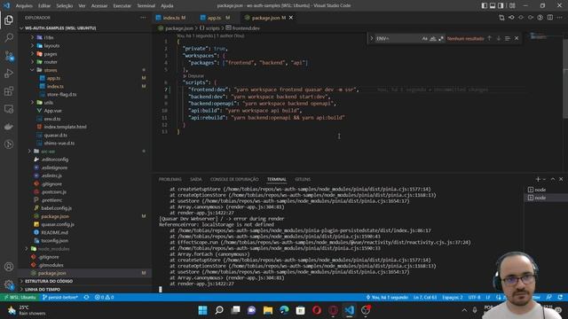Open the SAÍDA panel tab
The width and height of the screenshot is (568, 319).
[196, 179]
